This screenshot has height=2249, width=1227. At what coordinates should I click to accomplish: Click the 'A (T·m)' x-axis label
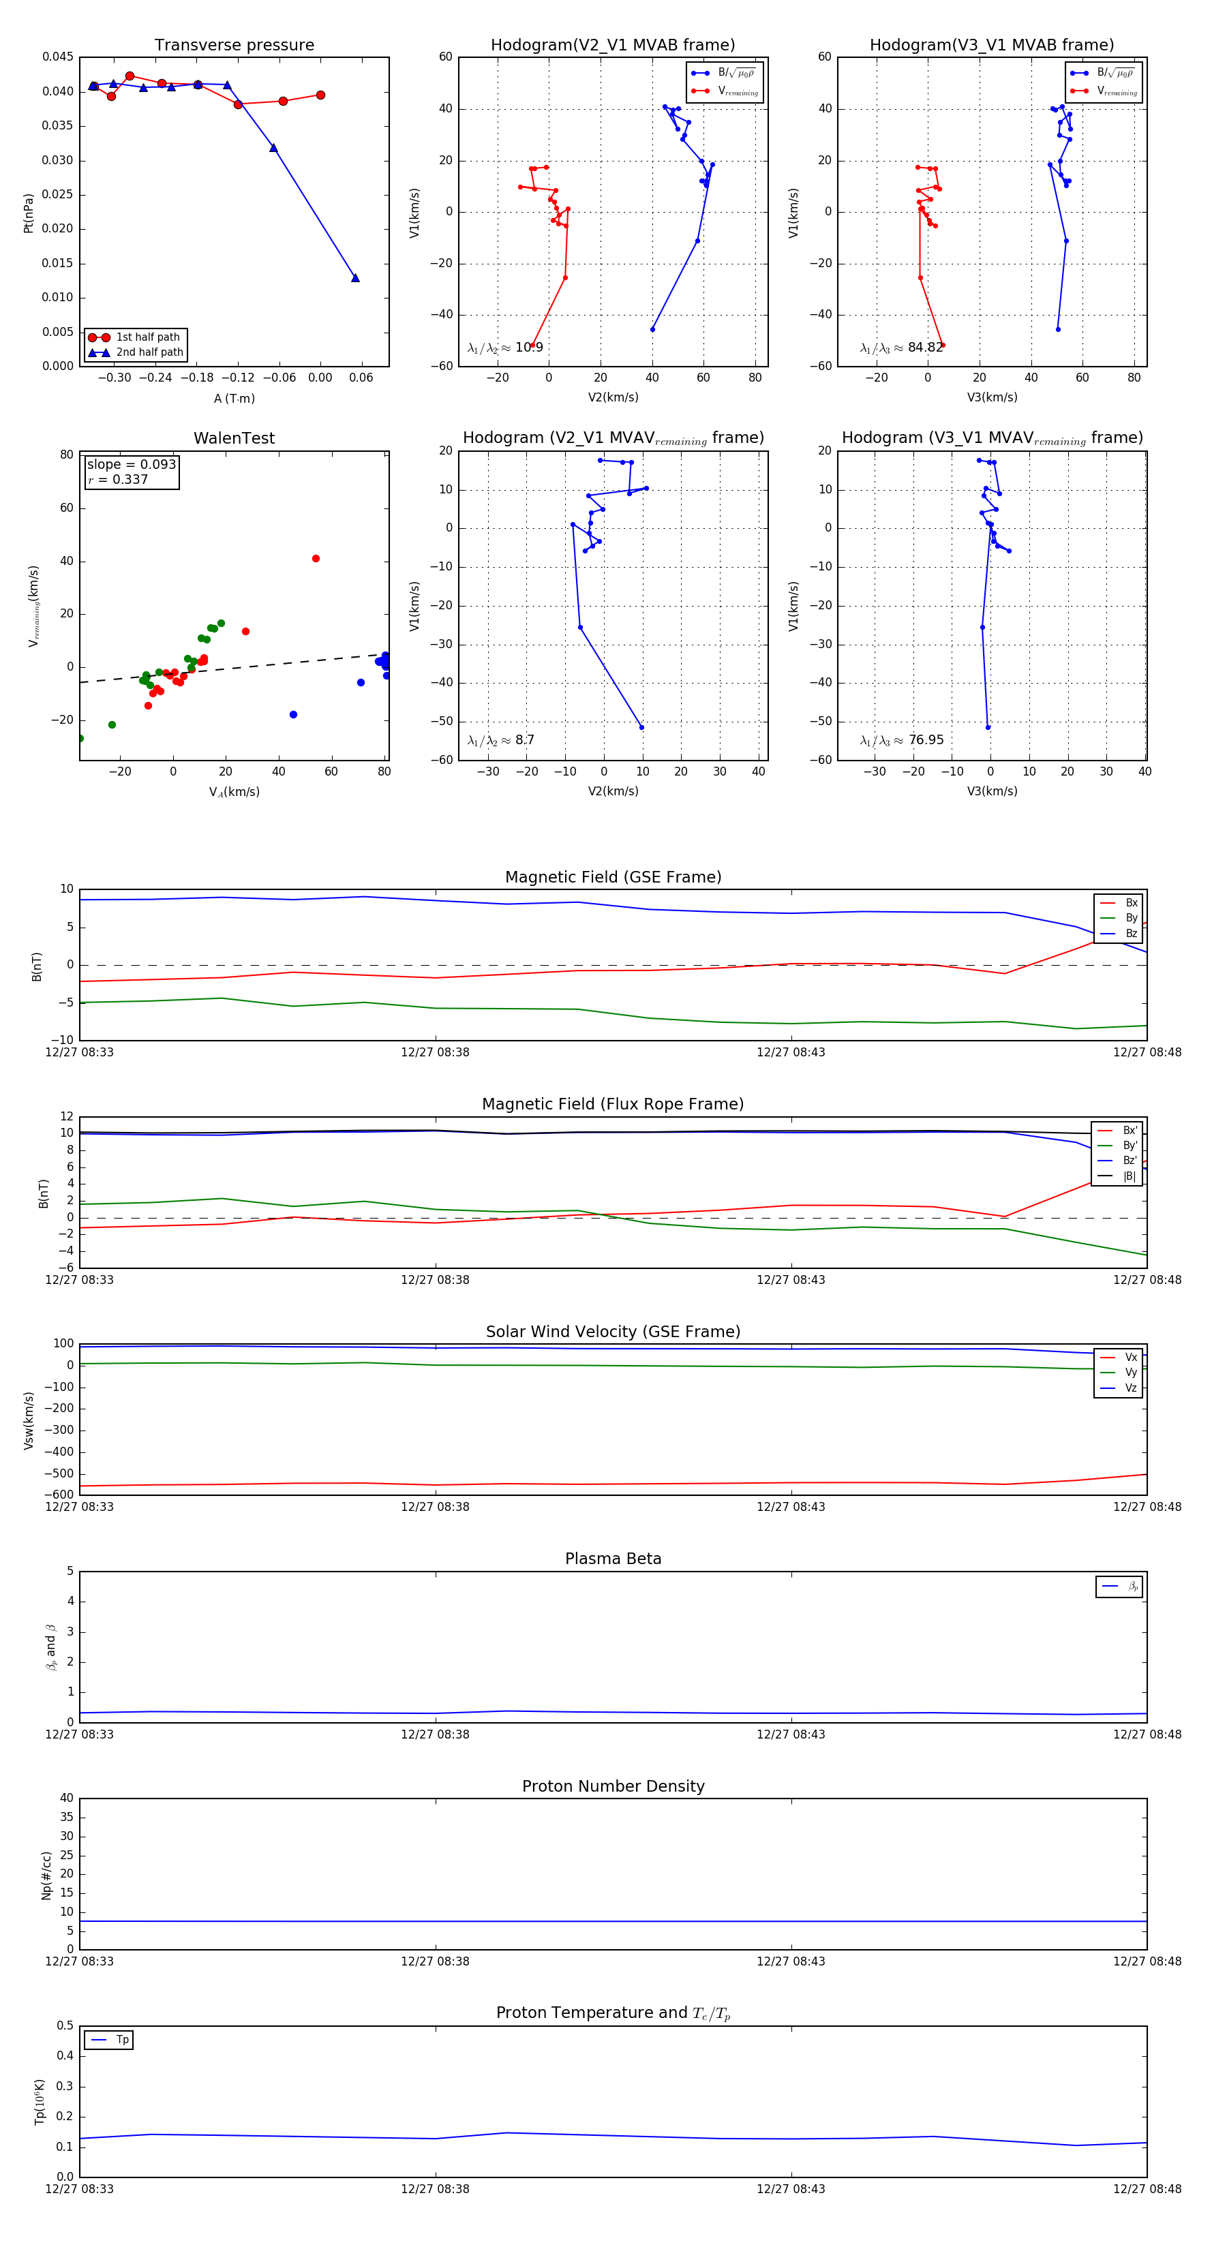(234, 399)
